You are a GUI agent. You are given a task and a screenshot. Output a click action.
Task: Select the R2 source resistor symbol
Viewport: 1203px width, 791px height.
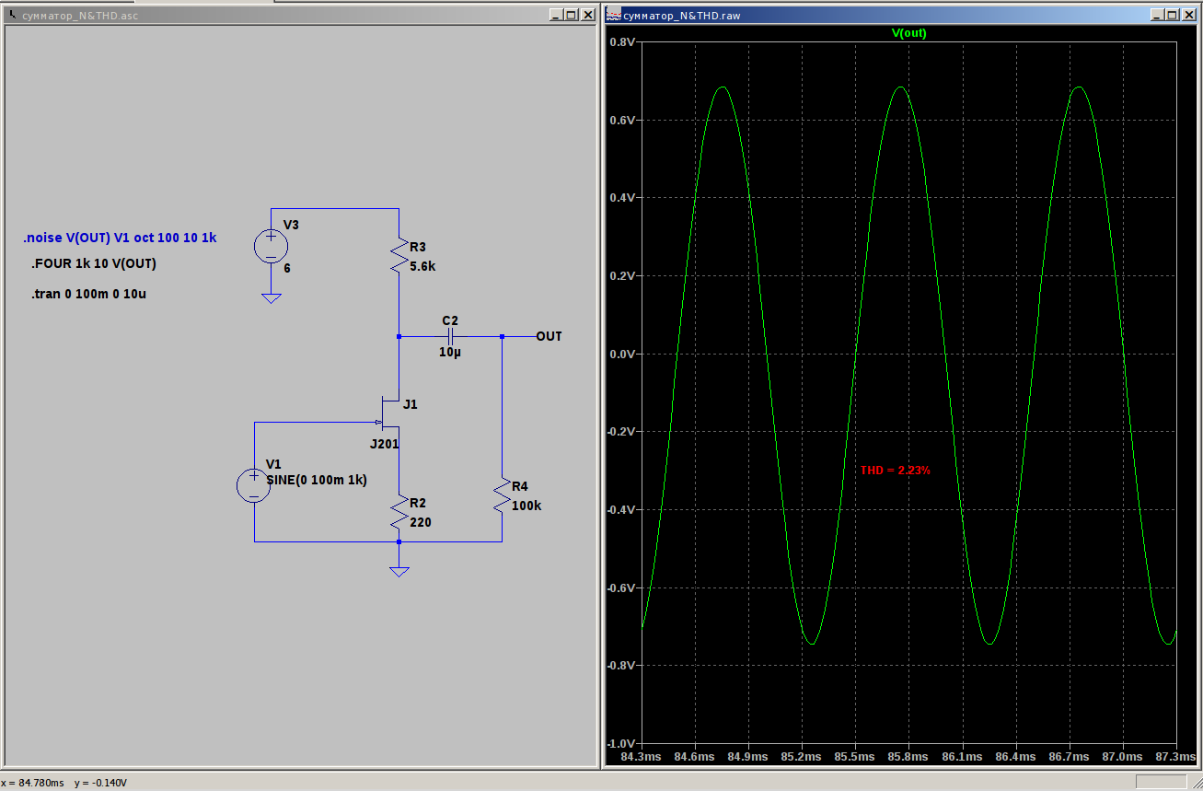[x=399, y=513]
